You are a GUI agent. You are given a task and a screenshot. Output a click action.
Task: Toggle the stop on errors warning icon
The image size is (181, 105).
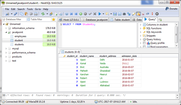point(138,14)
